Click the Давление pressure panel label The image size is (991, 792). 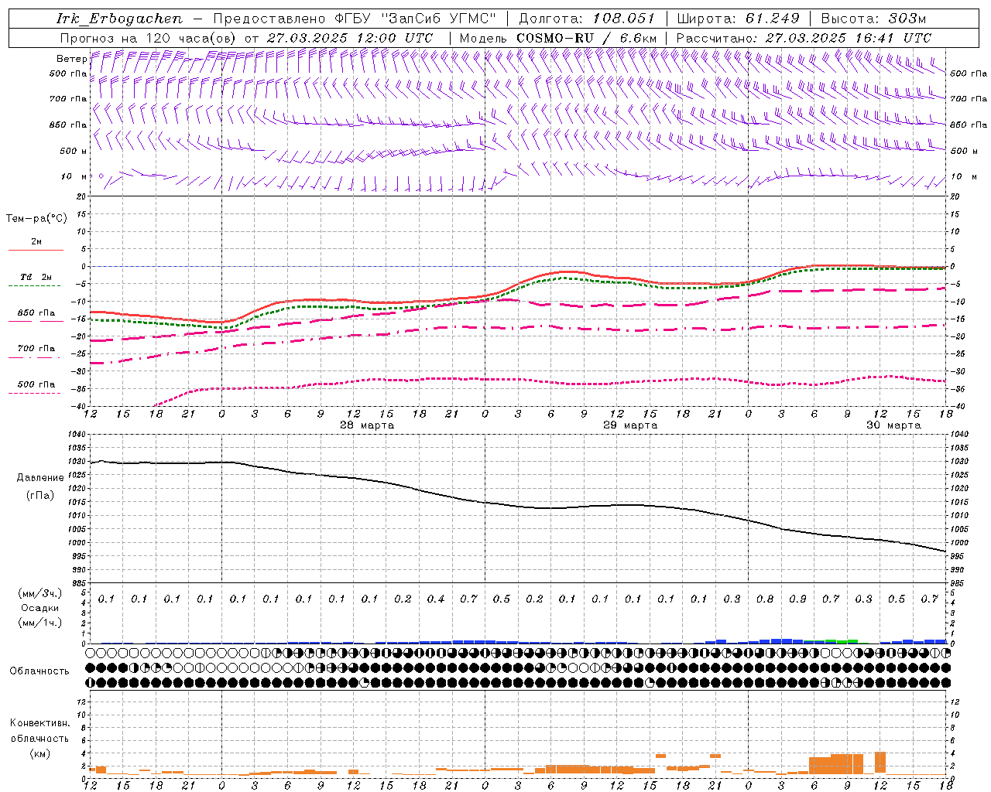click(x=40, y=478)
